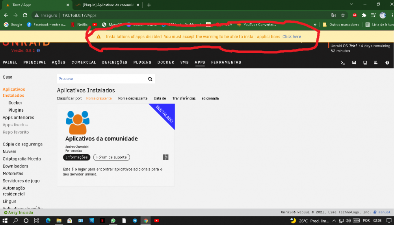Image resolution: width=394 pixels, height=225 pixels.
Task: Open Telegram from the taskbar
Action: click(135, 221)
